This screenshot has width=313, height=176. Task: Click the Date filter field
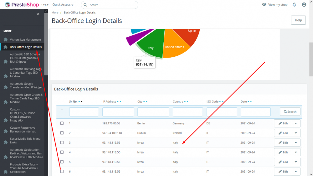[255, 112]
